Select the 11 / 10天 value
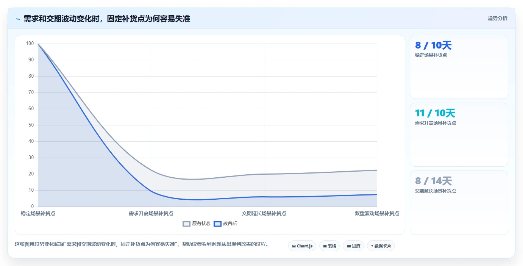This screenshot has height=266, width=523. (435, 113)
